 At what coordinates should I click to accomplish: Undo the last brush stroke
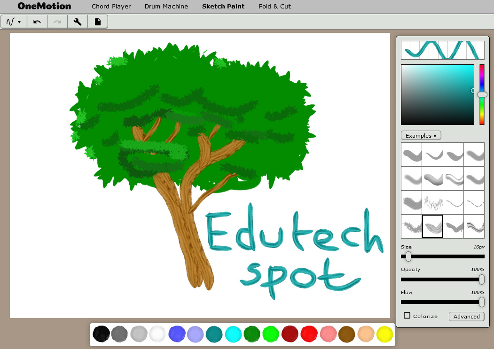pos(37,21)
